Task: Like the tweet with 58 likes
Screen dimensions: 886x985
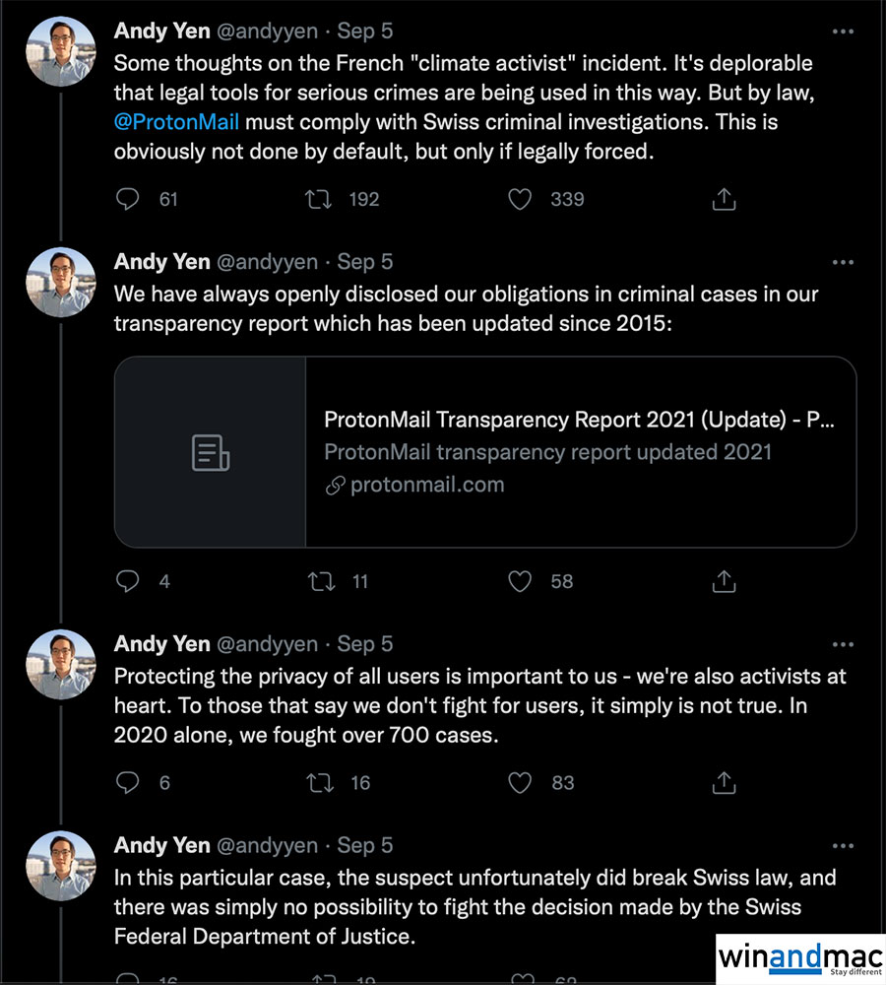Action: point(520,581)
